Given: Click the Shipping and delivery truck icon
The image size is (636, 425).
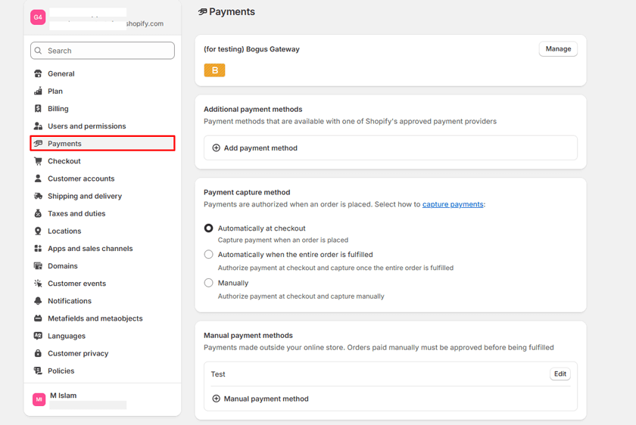Looking at the screenshot, I should 38,196.
